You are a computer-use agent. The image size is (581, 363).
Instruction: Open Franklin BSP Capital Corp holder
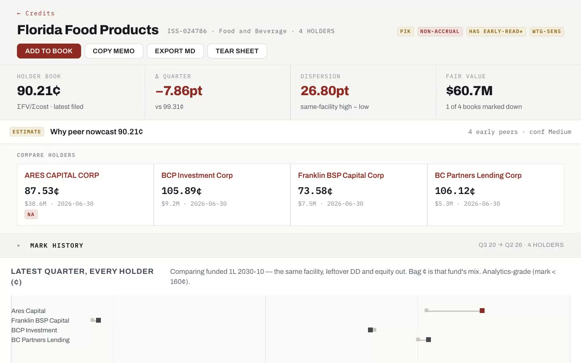359,195
